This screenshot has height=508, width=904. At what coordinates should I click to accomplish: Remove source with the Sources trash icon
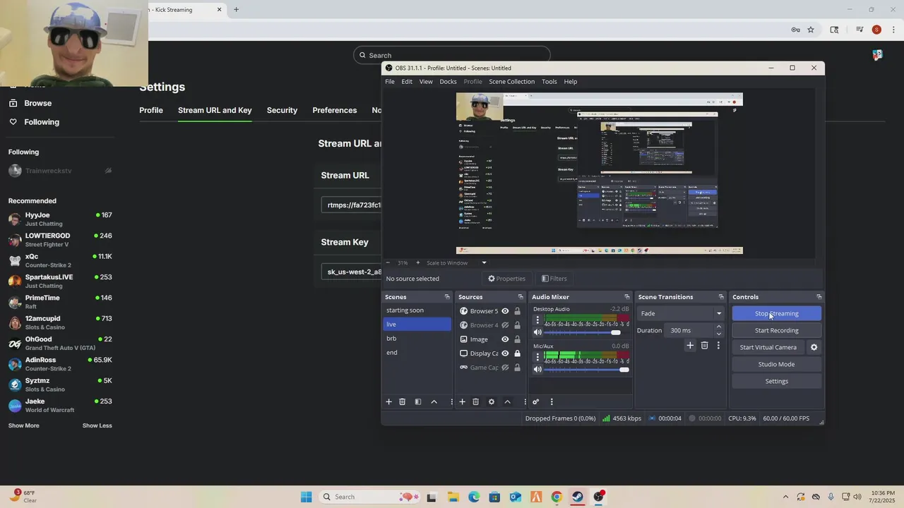pos(476,401)
